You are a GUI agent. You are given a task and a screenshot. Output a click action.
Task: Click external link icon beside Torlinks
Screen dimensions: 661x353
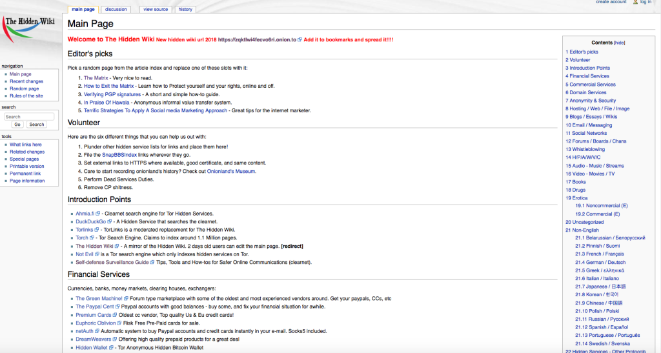[x=97, y=230]
